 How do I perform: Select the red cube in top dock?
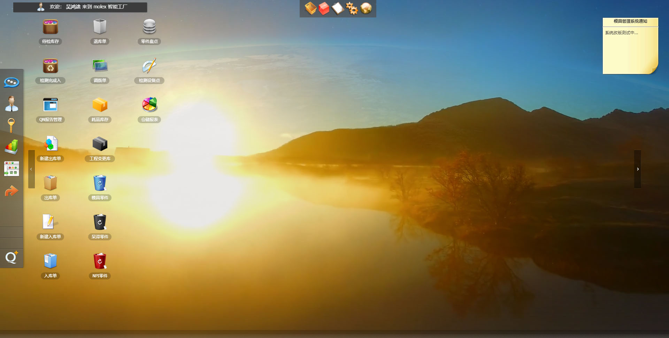[324, 8]
